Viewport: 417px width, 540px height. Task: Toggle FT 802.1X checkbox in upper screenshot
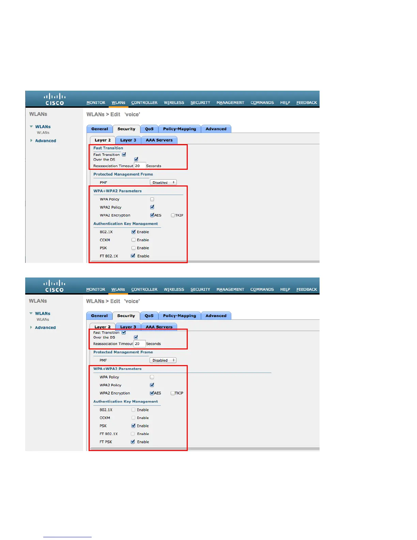(133, 256)
